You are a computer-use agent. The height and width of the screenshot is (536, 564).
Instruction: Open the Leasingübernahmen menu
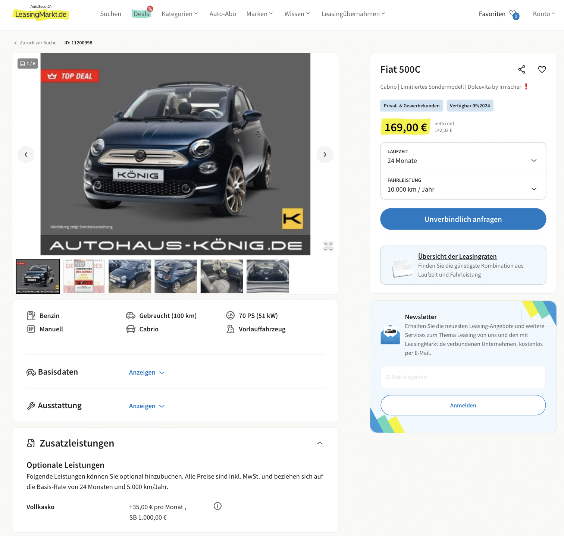point(353,14)
